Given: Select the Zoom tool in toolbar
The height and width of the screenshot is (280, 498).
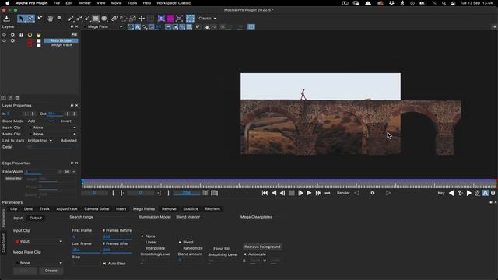Looking at the screenshot, I should (59, 18).
